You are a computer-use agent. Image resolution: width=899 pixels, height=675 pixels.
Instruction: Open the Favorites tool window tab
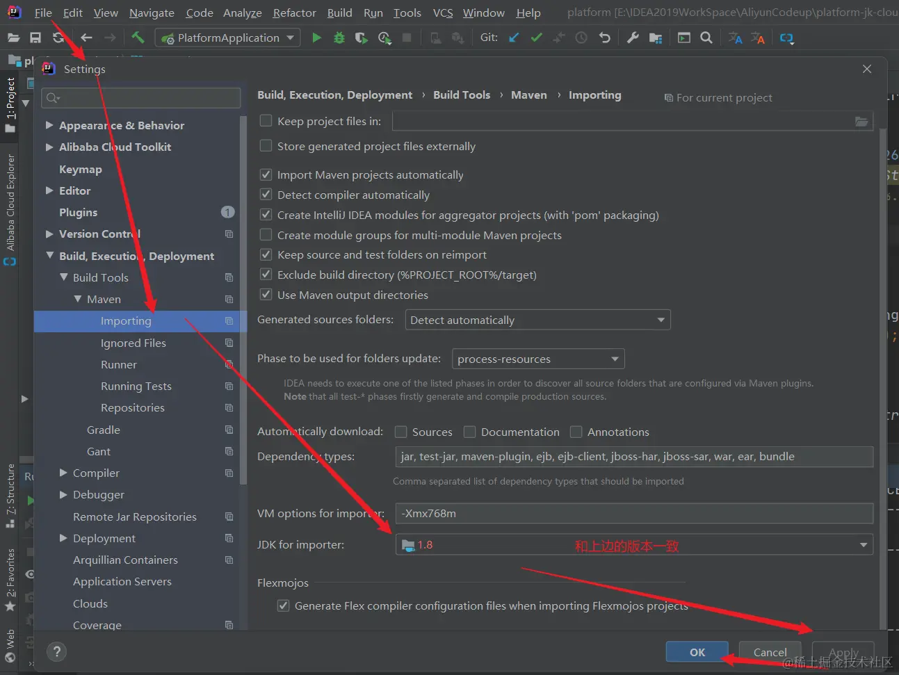tap(10, 579)
